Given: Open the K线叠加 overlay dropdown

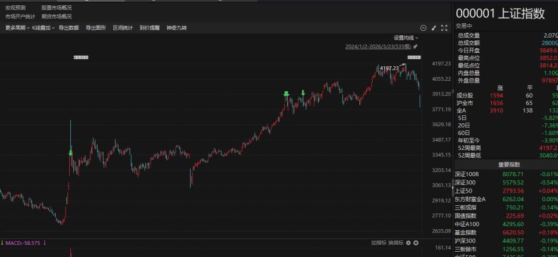Looking at the screenshot, I should [x=44, y=28].
